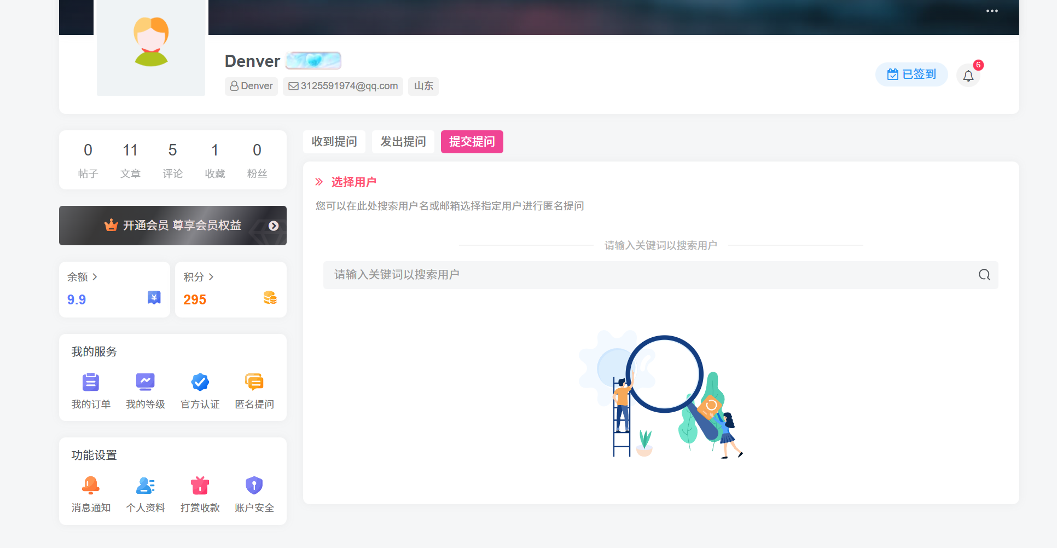Switch to the 发出提问 tab
Image resolution: width=1057 pixels, height=548 pixels.
tap(403, 141)
